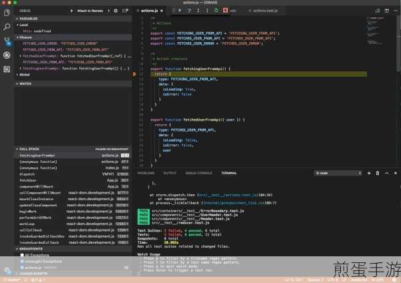Open the Search view in activity bar
401x283 pixels.
7,27
